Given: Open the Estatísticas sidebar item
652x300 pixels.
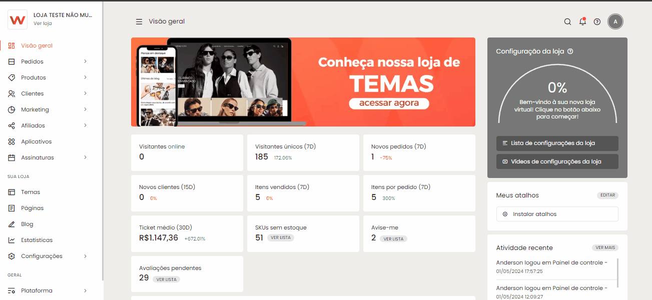Looking at the screenshot, I should click(37, 240).
